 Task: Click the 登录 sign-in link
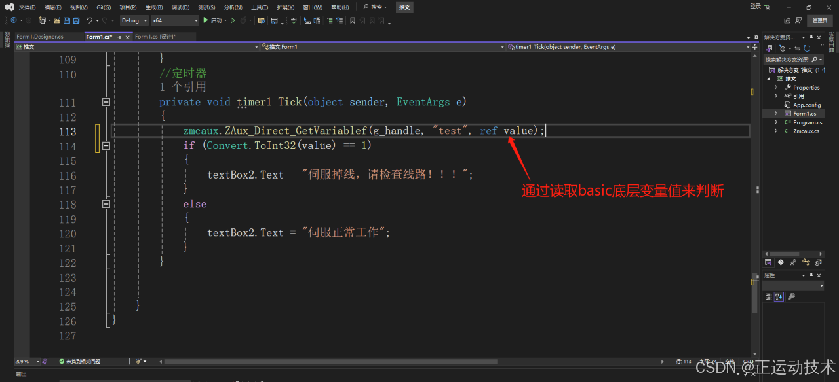755,7
